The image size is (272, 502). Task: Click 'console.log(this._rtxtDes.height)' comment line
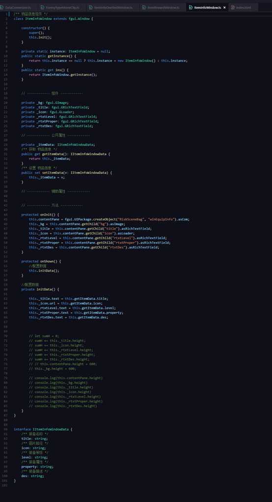point(63,406)
